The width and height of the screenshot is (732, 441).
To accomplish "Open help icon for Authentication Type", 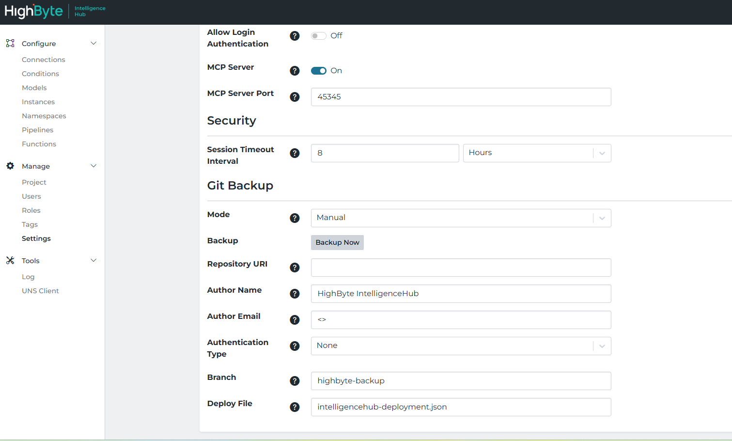I will 295,346.
